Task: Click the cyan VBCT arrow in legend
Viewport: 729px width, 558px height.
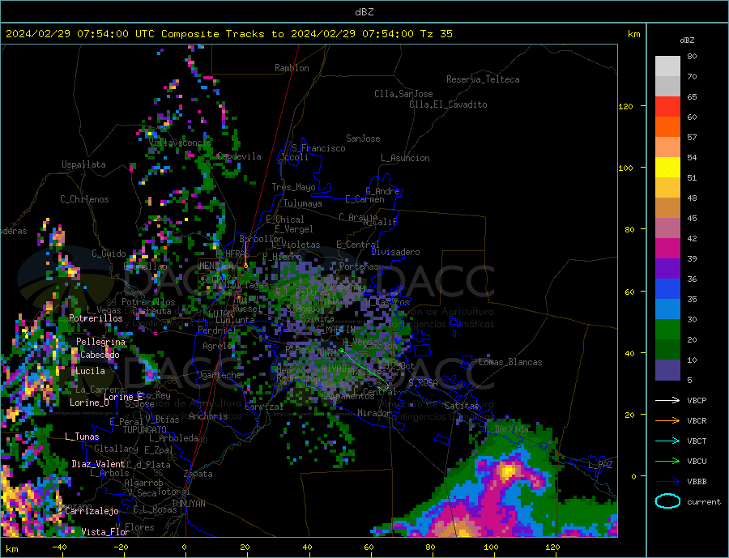Action: [x=667, y=441]
